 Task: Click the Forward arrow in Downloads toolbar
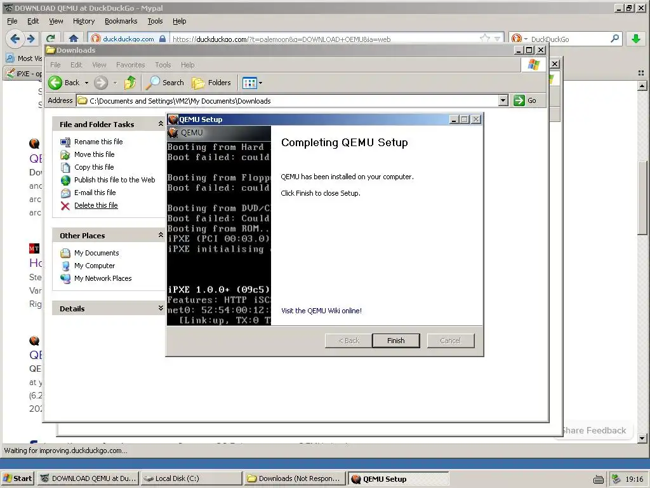(x=101, y=83)
